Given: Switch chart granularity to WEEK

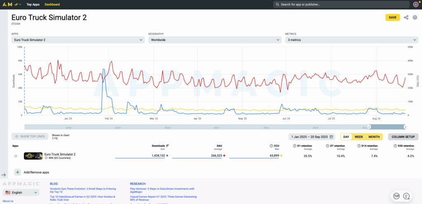Looking at the screenshot, I should (359, 137).
